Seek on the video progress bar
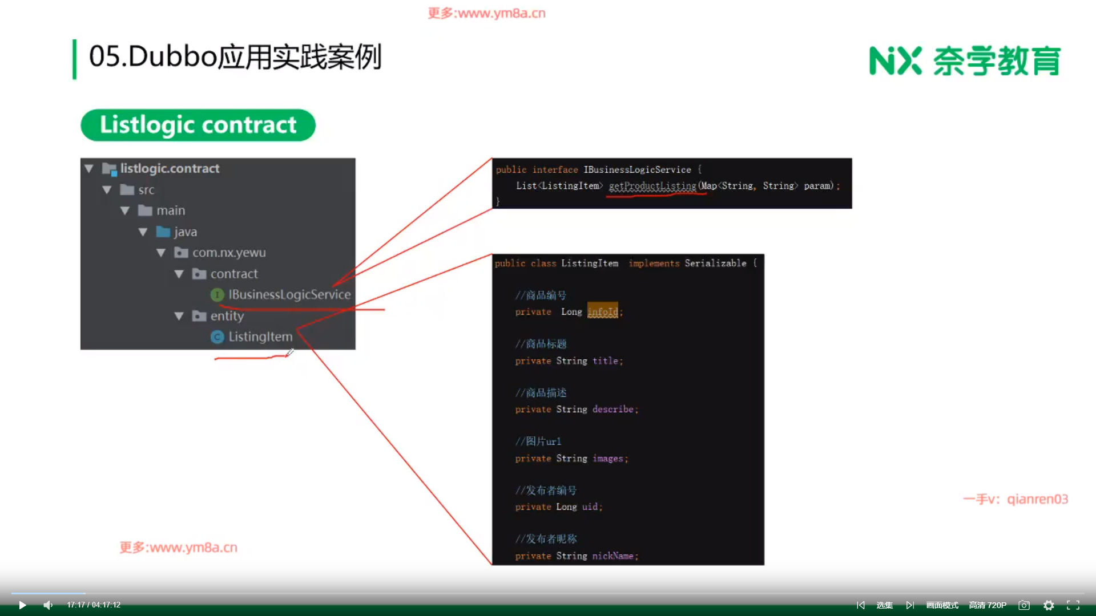Image resolution: width=1096 pixels, height=616 pixels. point(548,593)
